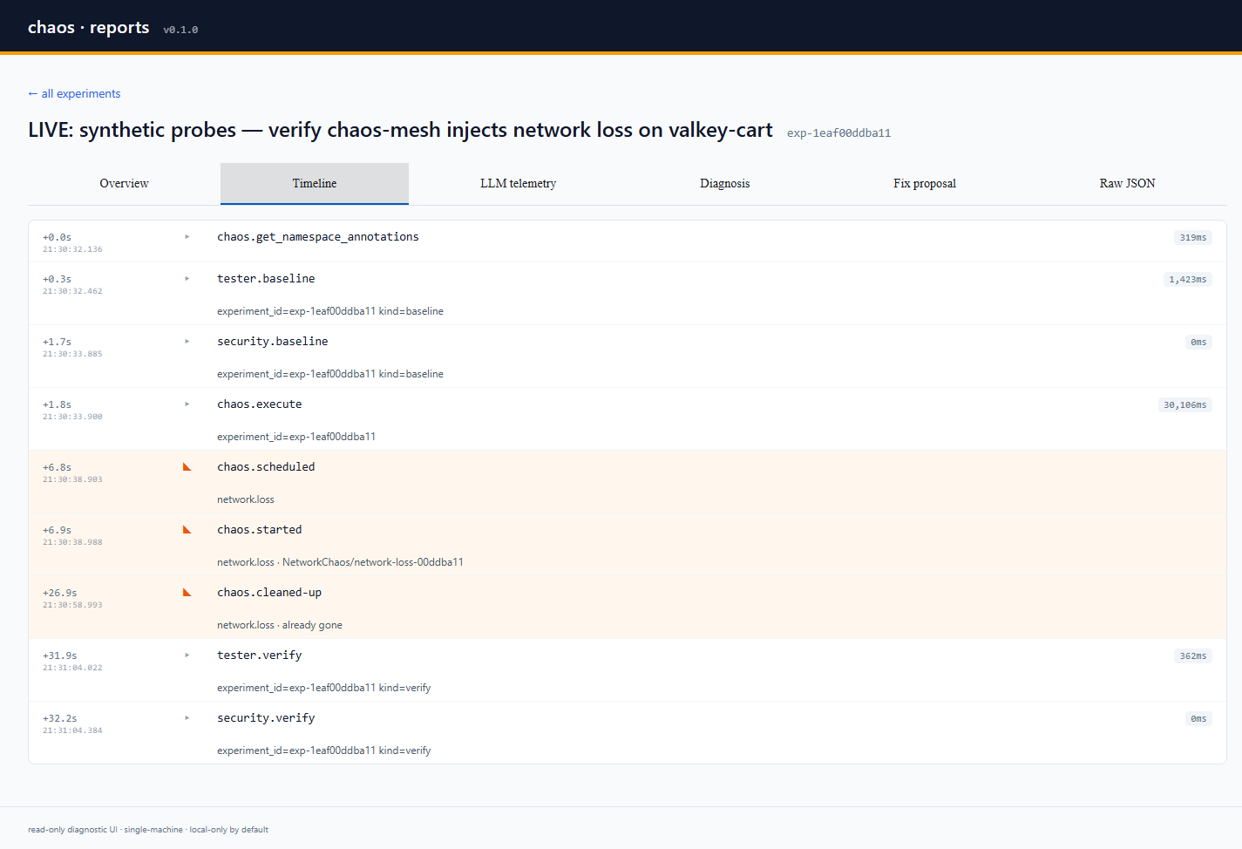Follow the single-machine footer link
1242x849 pixels.
[x=153, y=830]
